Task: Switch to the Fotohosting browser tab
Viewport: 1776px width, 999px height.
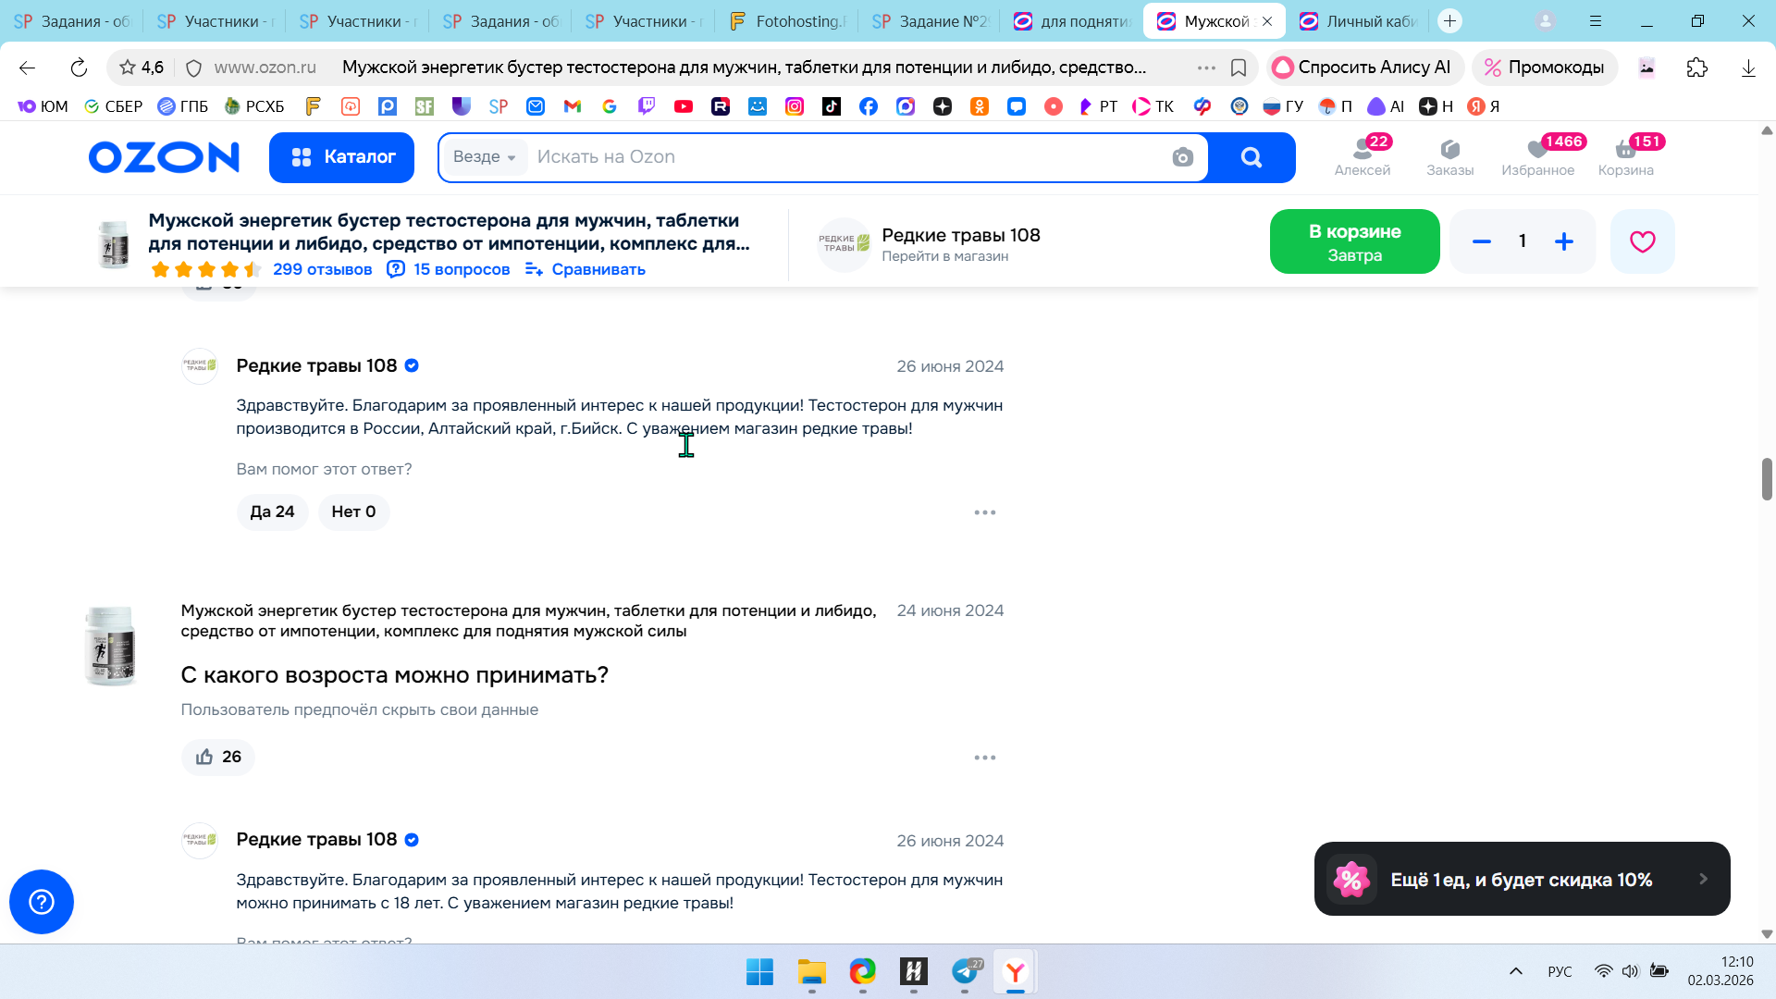Action: (x=786, y=20)
